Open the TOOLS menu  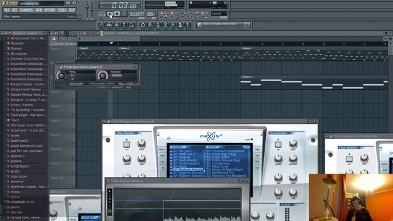click(62, 10)
